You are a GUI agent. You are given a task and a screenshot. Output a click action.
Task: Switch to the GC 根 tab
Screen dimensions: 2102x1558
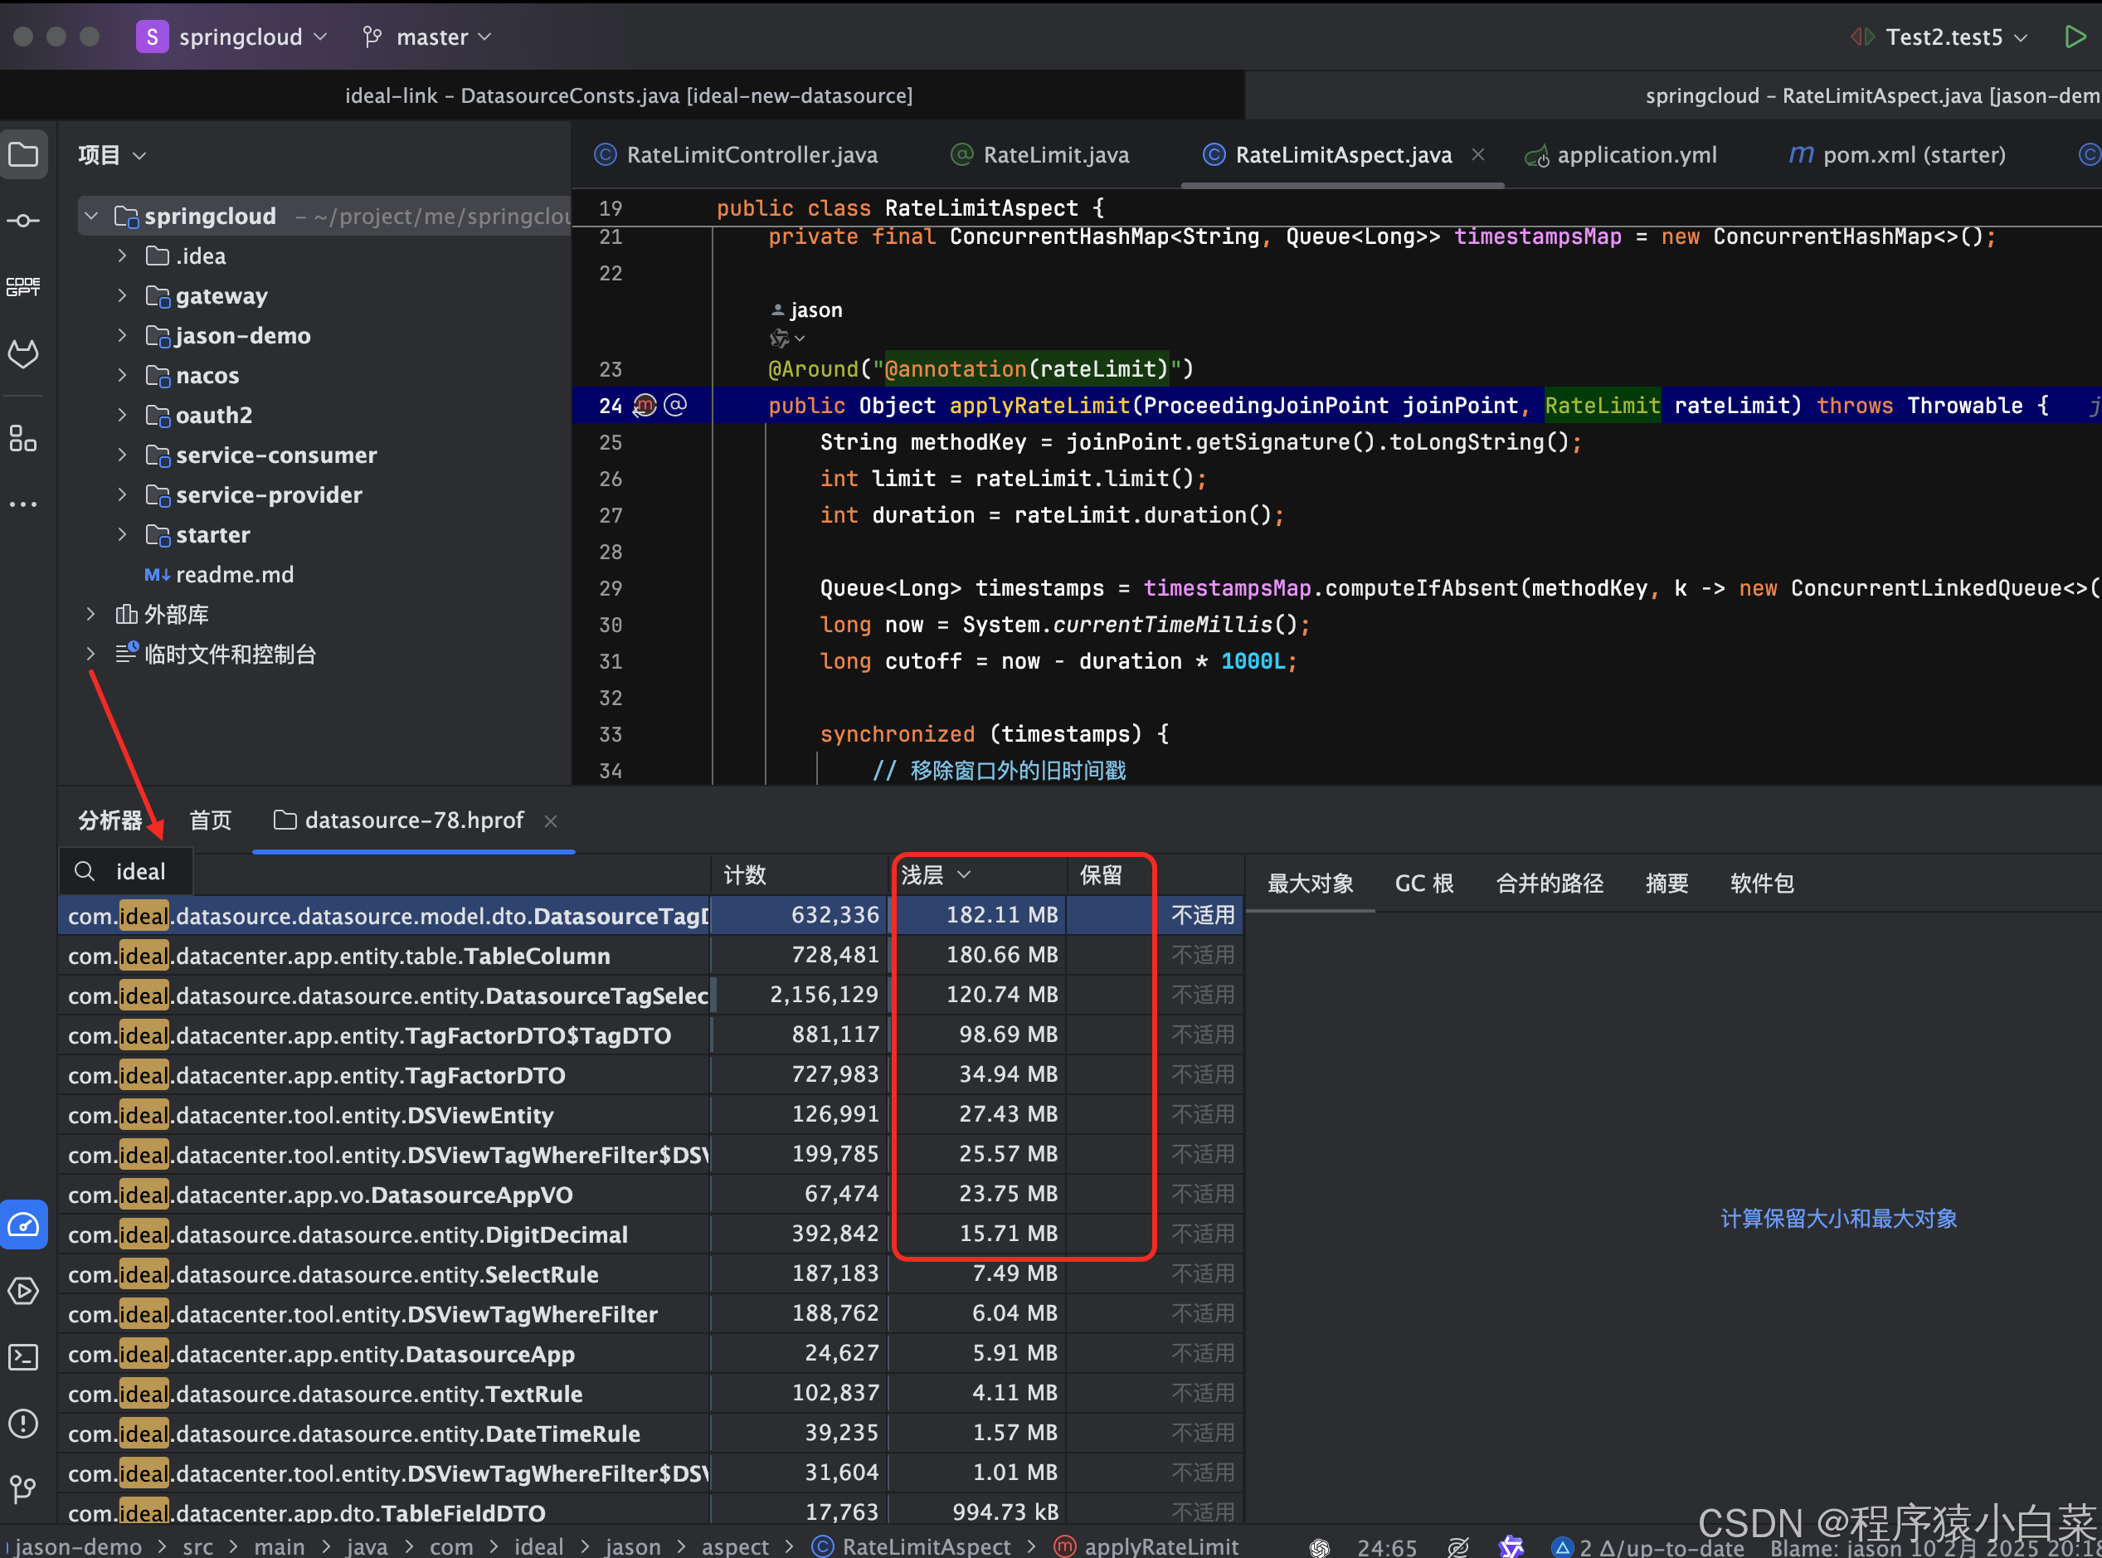[x=1423, y=884]
